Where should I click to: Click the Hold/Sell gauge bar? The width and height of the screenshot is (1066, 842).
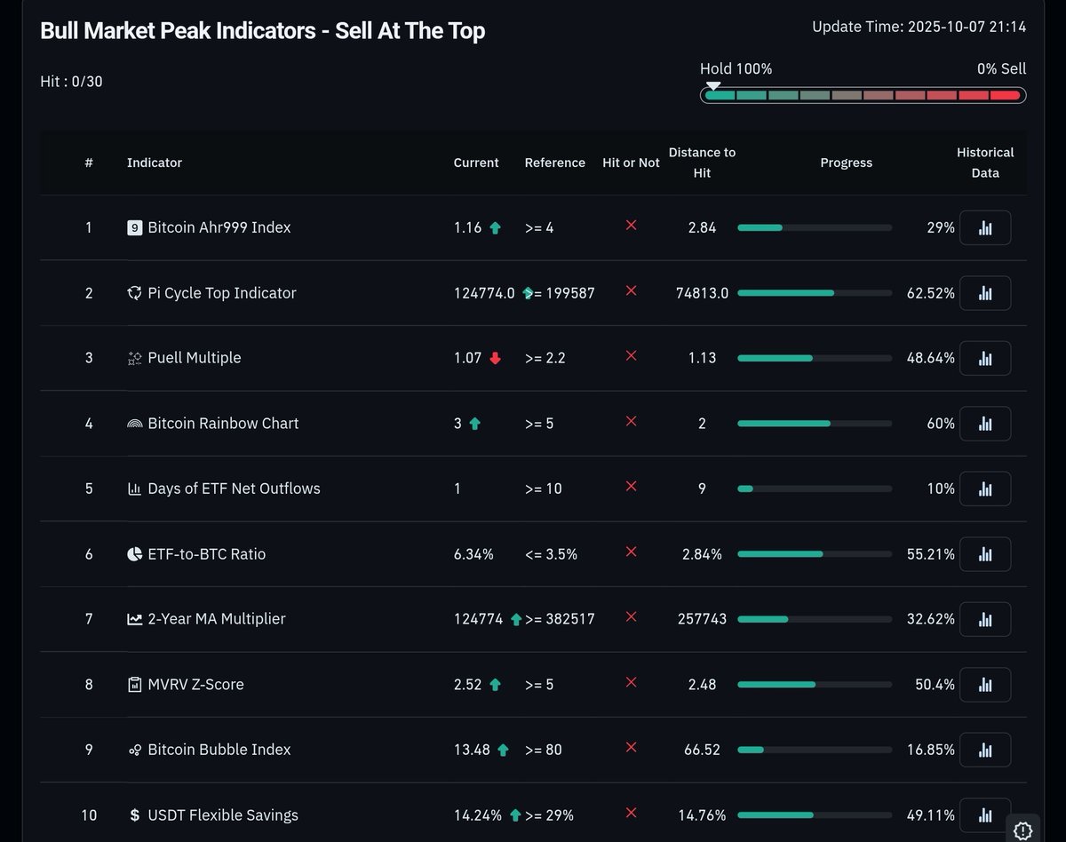(863, 95)
